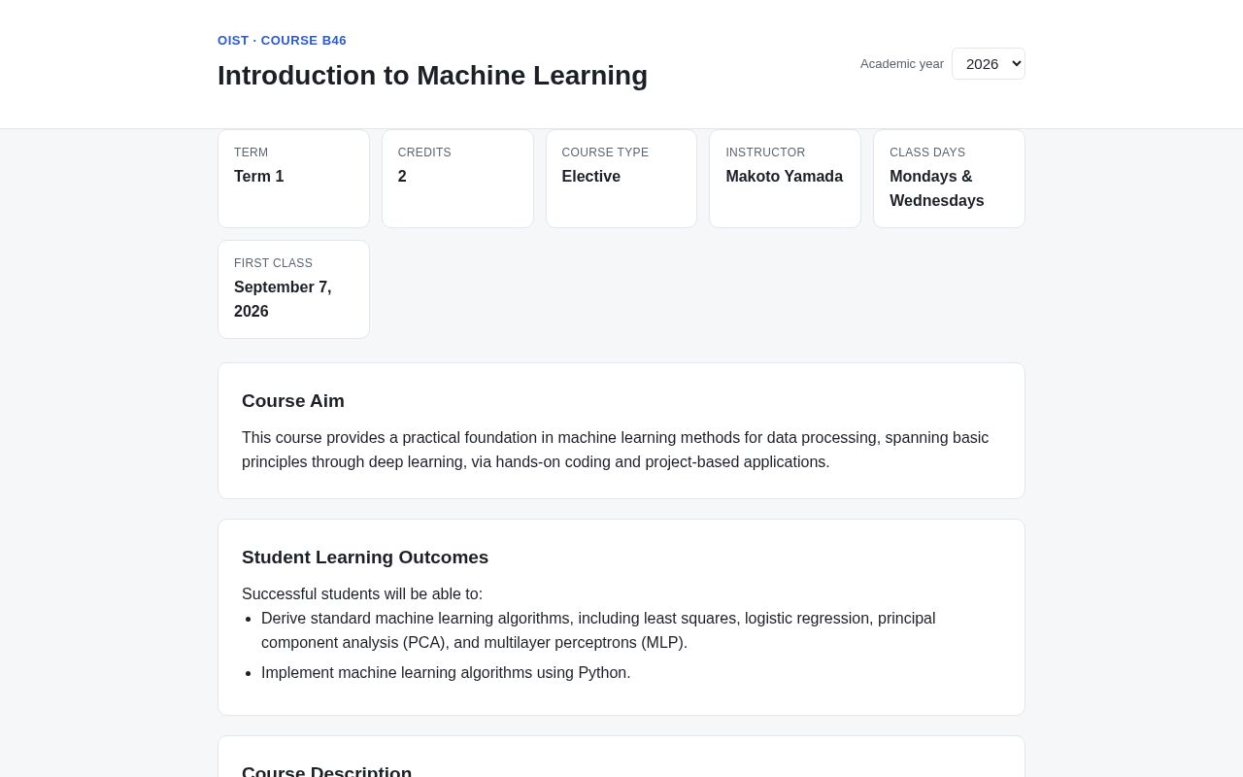Viewport: 1243px width, 777px height.
Task: Click the CLASS DAYS card label
Action: click(x=927, y=152)
